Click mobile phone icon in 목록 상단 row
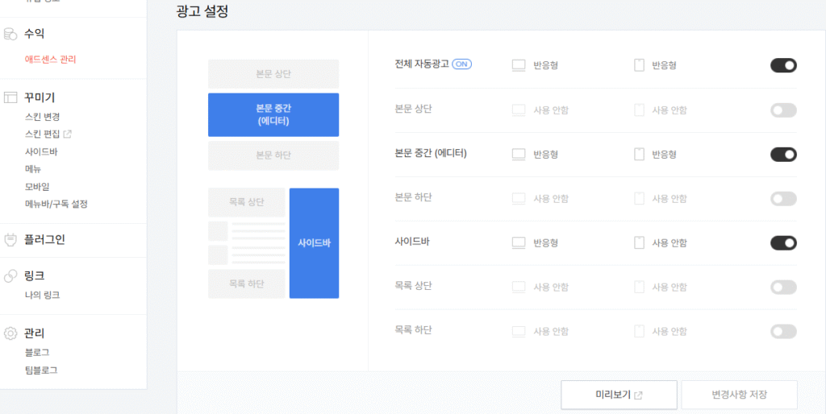 click(639, 288)
